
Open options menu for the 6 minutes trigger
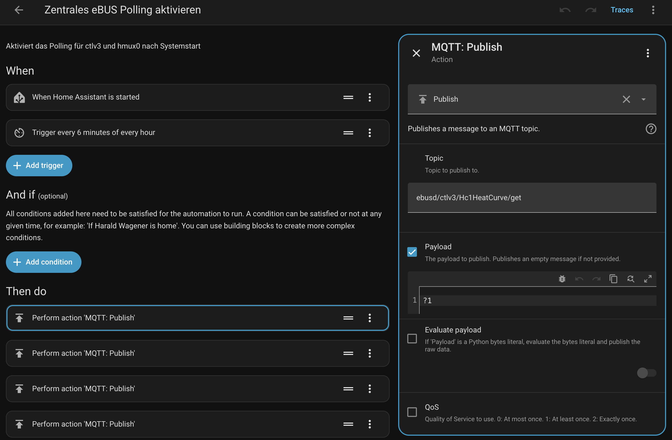click(x=369, y=133)
